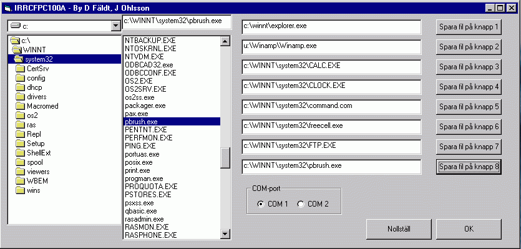Open the c: drive dropdown

click(115, 26)
